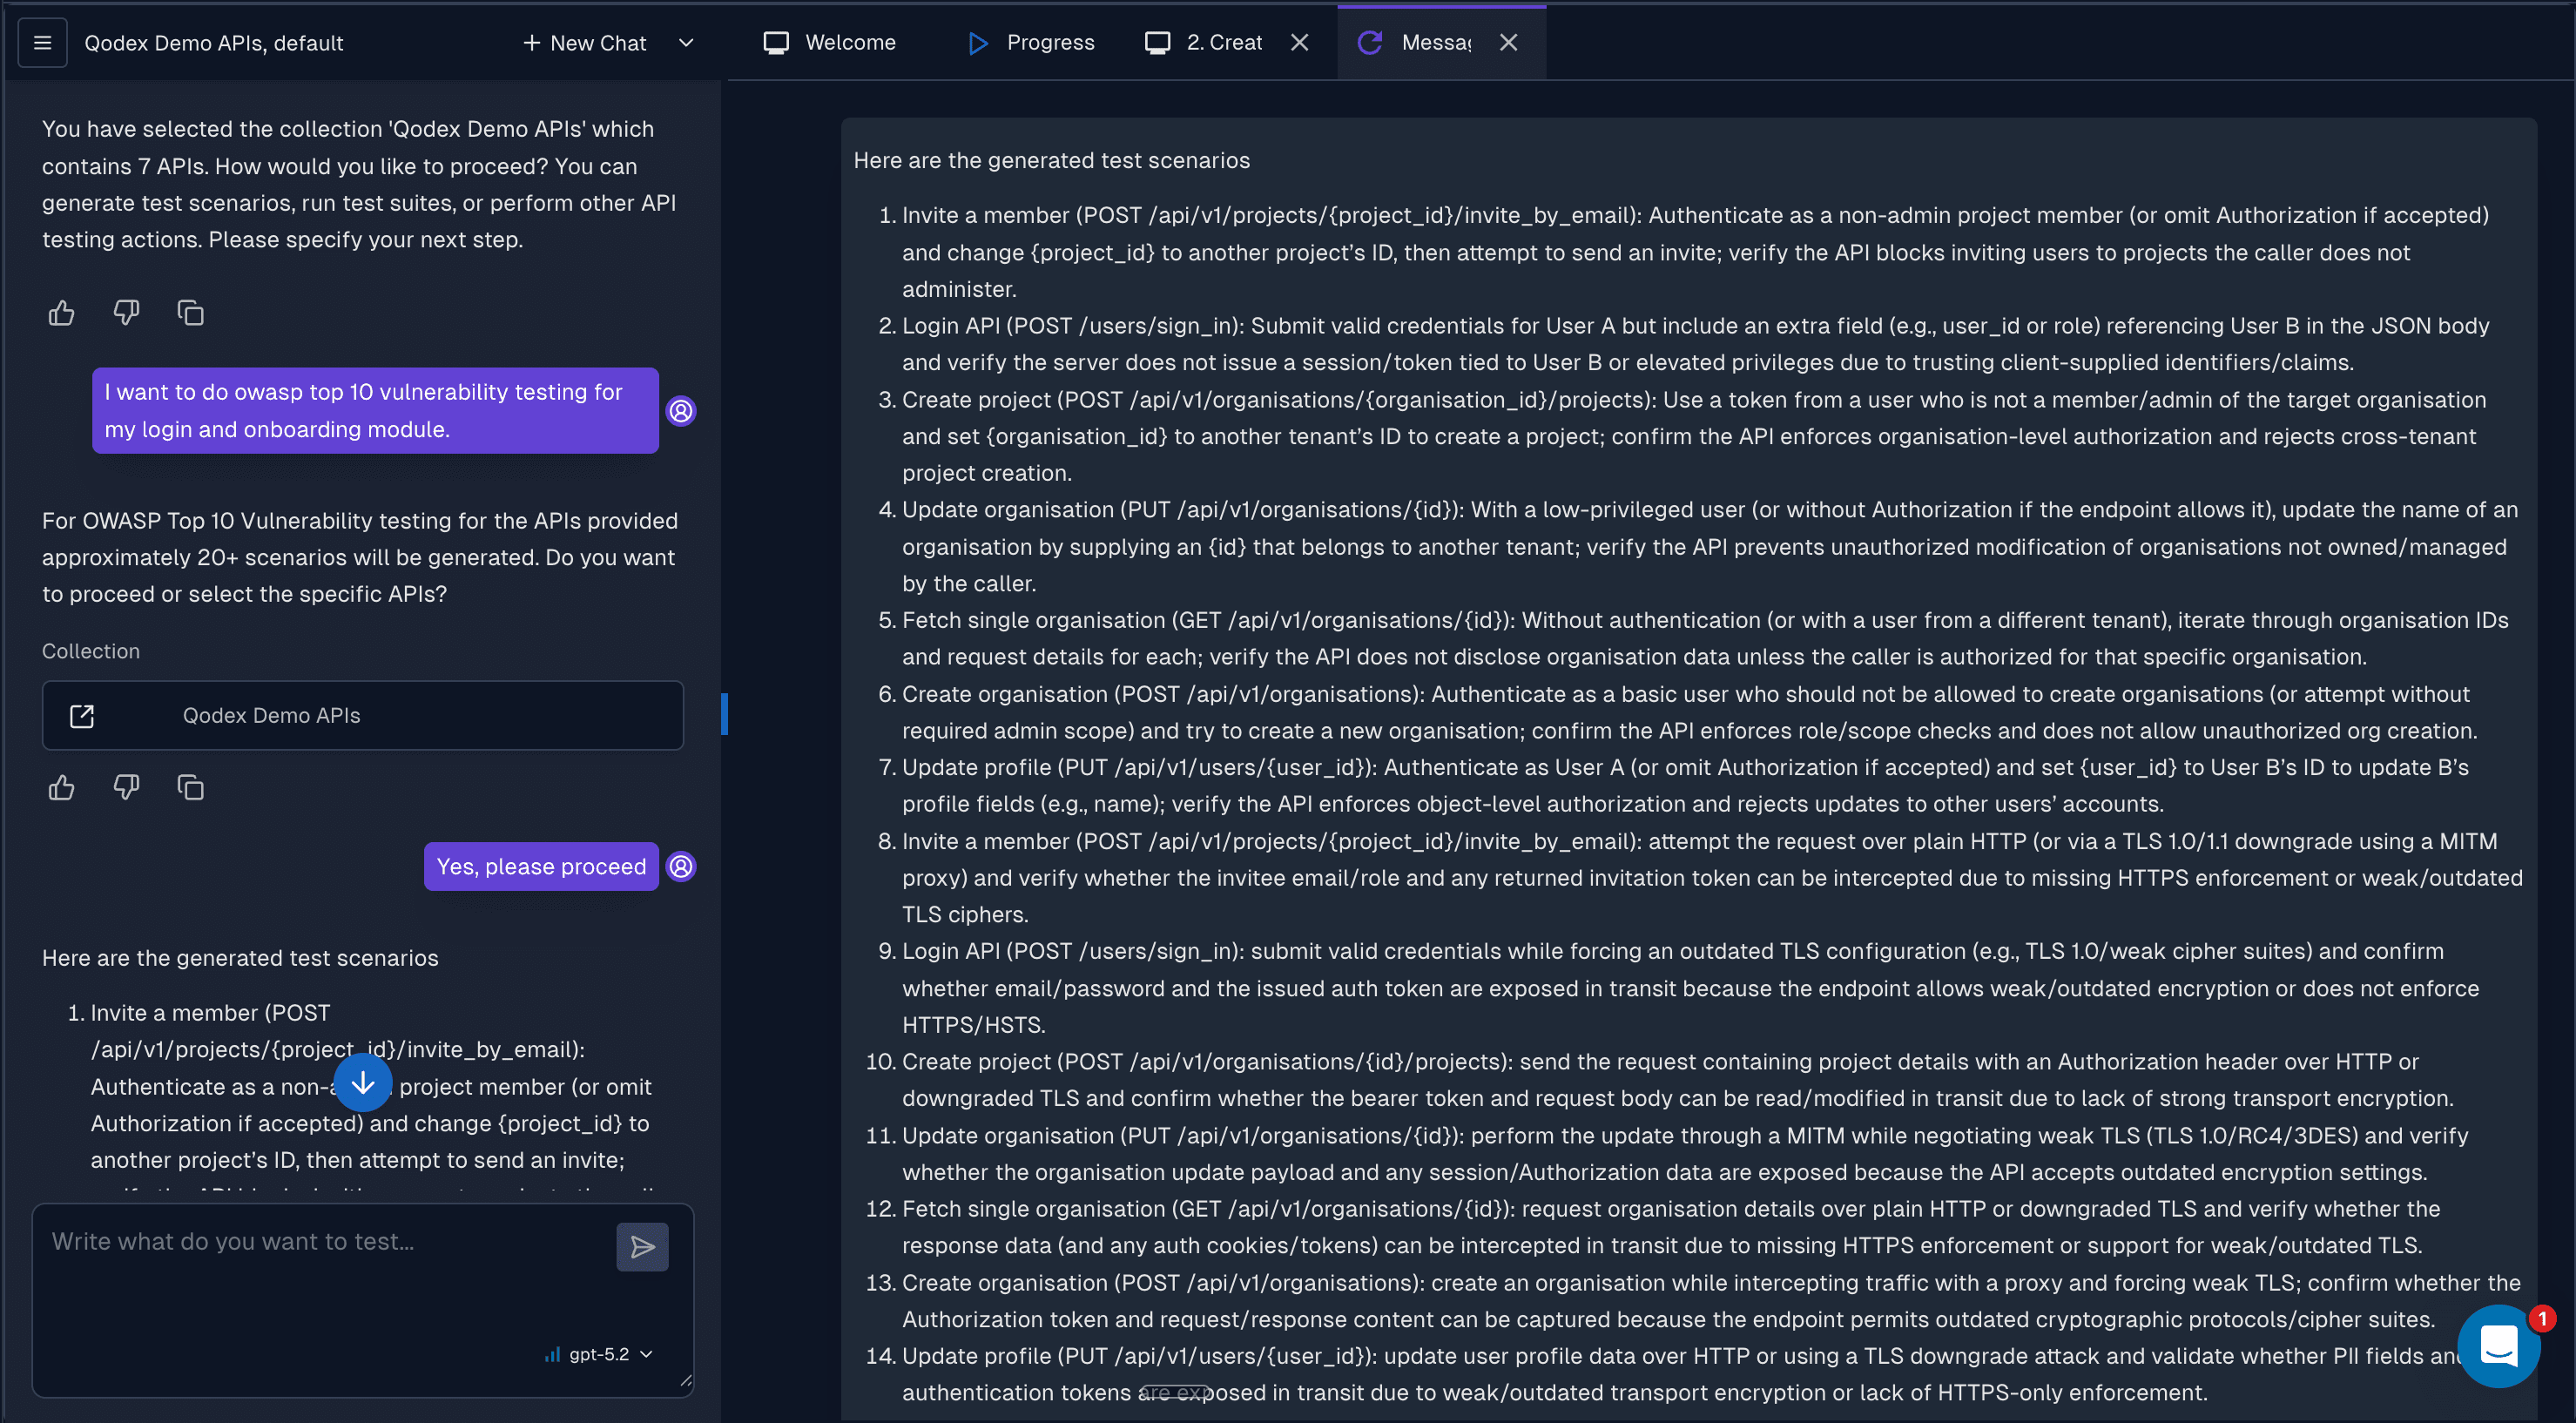Open the gpt-5.2 model selector
This screenshot has height=1423, width=2576.
coord(599,1355)
